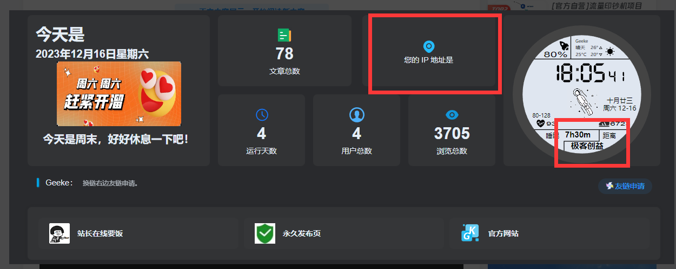Click the meme avatar beside 站长在线要饭

[x=59, y=233]
